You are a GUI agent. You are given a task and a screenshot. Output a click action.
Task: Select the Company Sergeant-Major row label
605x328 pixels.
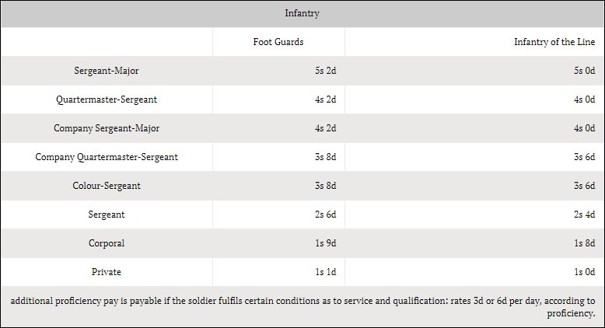point(107,128)
